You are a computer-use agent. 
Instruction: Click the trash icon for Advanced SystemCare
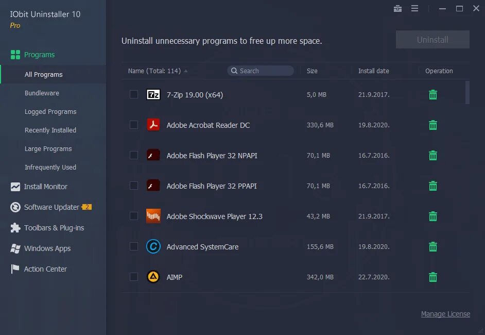pyautogui.click(x=432, y=246)
